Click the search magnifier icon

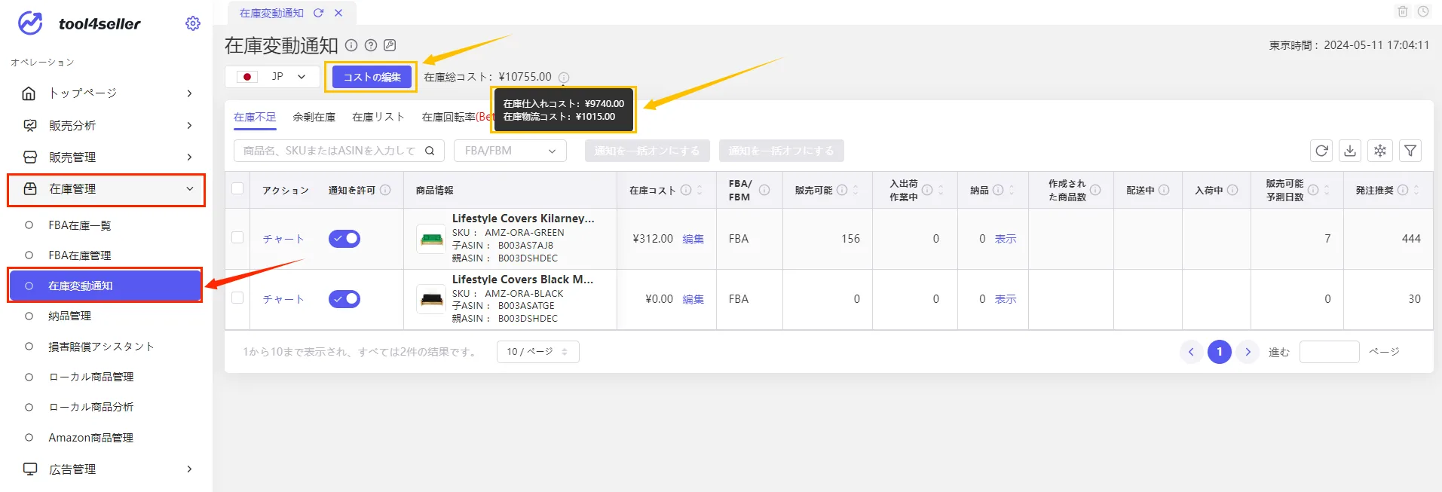click(430, 151)
